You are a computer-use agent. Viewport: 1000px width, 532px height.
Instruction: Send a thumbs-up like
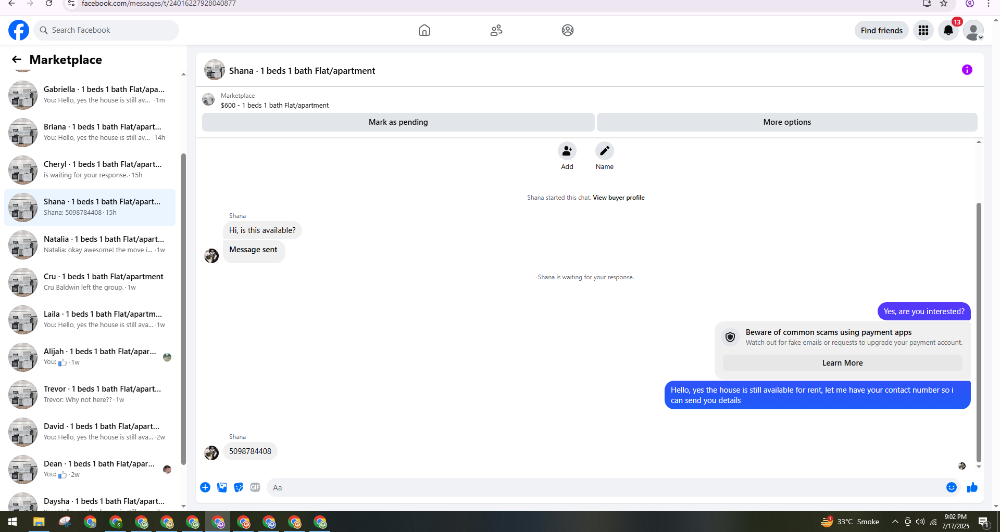click(972, 487)
